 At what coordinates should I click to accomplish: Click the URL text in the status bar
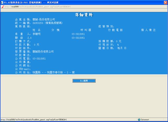33,120
